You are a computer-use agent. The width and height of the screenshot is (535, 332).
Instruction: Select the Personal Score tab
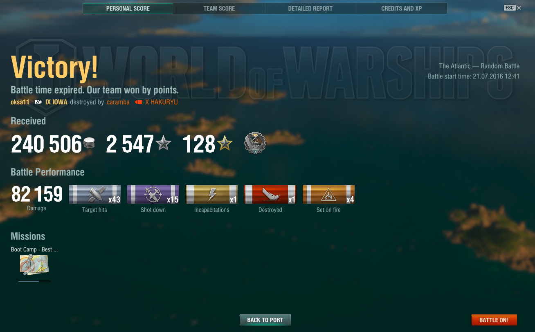[x=128, y=9]
